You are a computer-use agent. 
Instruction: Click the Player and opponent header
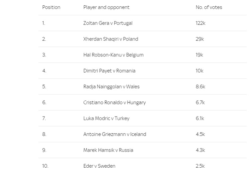click(x=106, y=7)
